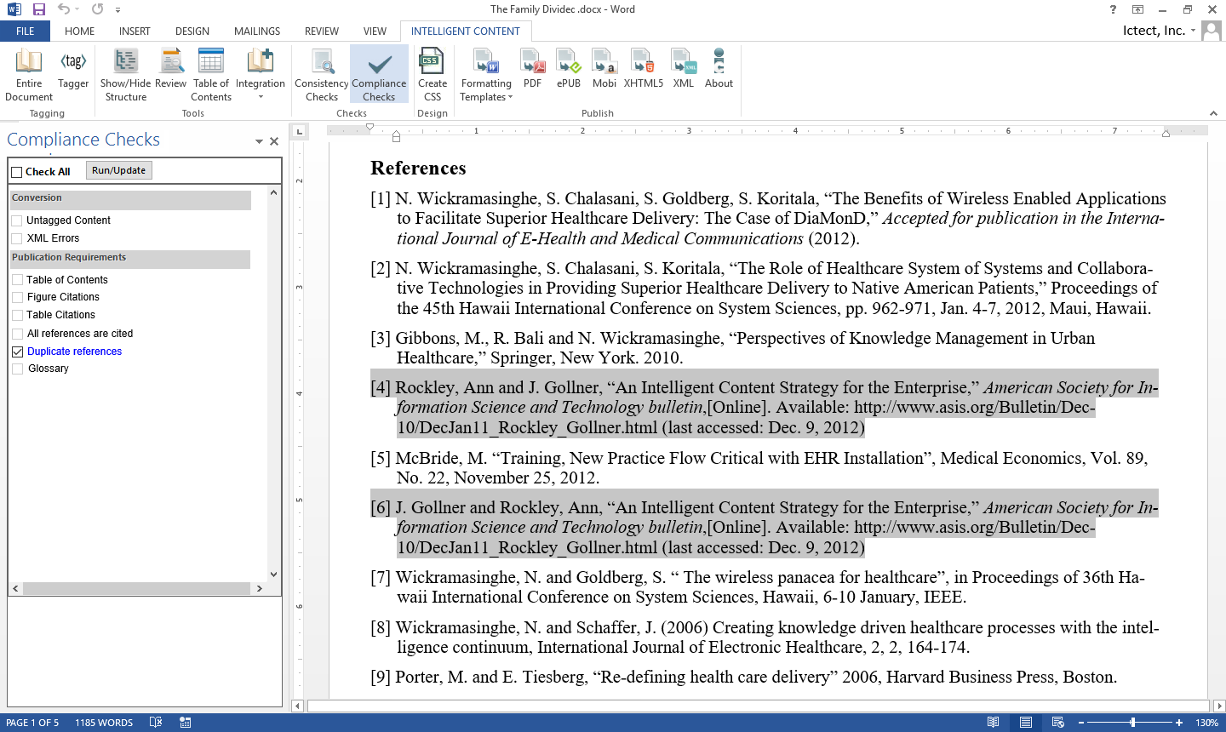Click PAGE 1 OF 5 in status bar
This screenshot has width=1226, height=732.
[32, 723]
